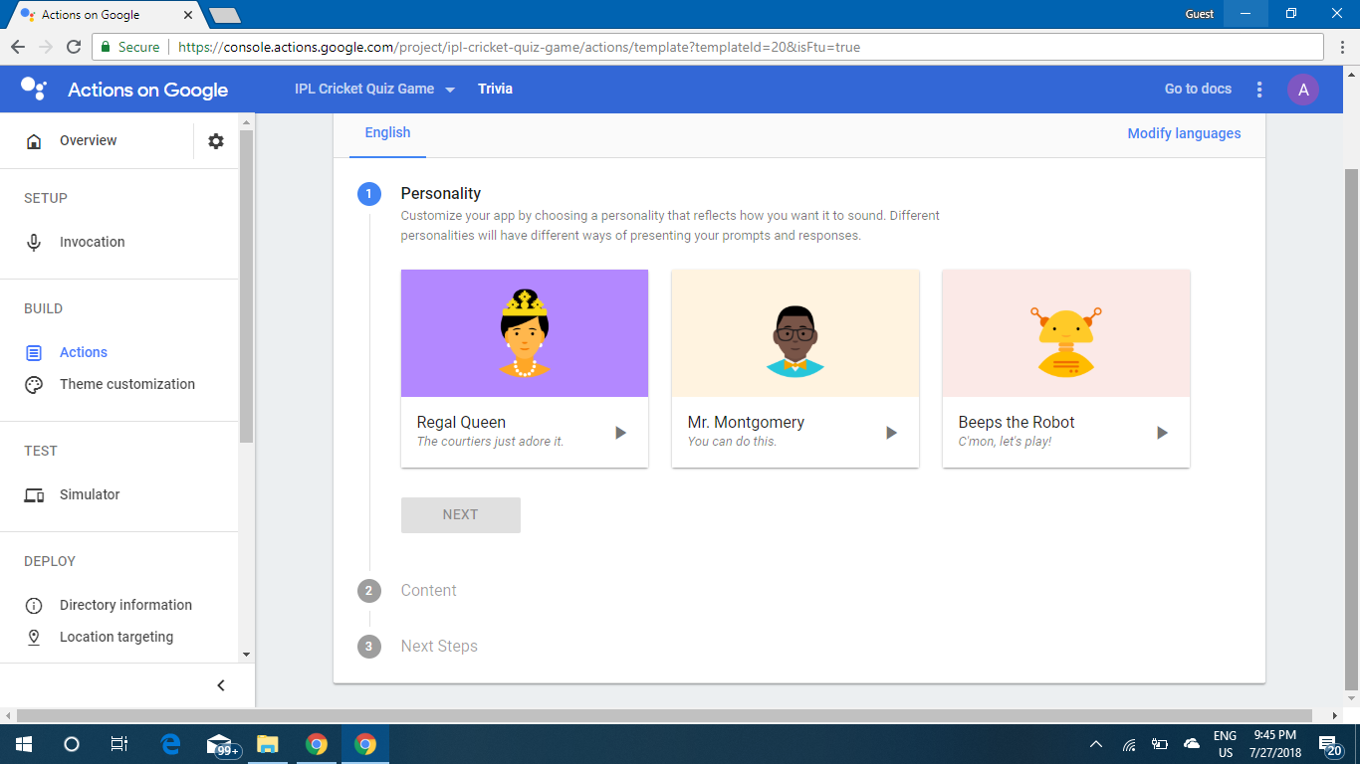Image resolution: width=1360 pixels, height=764 pixels.
Task: Open Overview in the sidebar
Action: 88,141
